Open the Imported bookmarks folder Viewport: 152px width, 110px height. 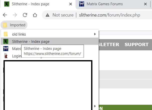click(14, 25)
